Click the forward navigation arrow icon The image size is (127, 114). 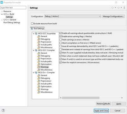pos(118,8)
